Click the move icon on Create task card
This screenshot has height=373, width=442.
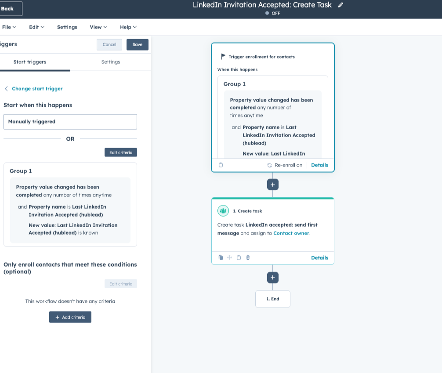pos(229,257)
